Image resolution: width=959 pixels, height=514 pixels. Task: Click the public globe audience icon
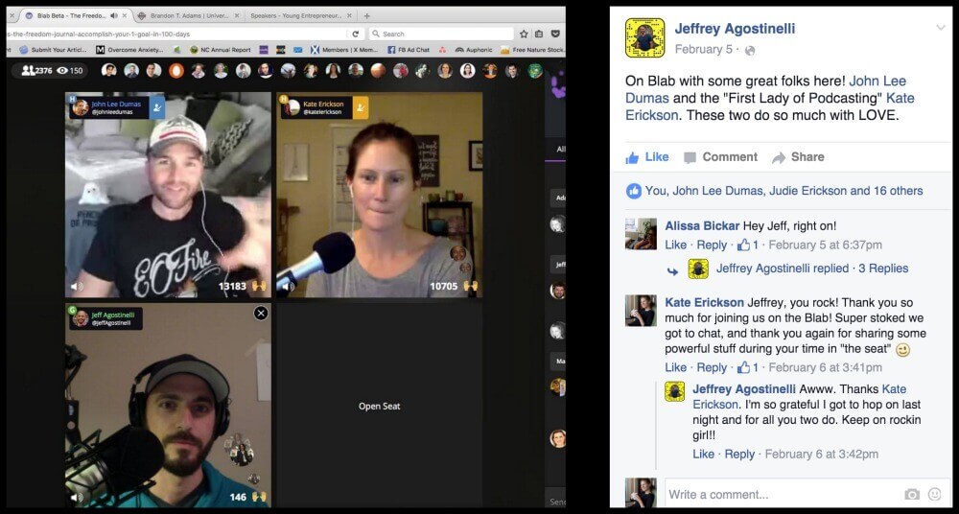click(x=750, y=51)
